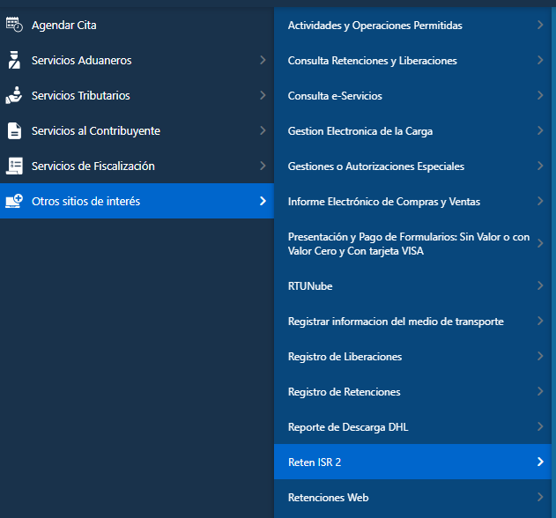Screen dimensions: 556x518
Task: Open Registrar informacion del medio de transporte
Action: point(396,322)
